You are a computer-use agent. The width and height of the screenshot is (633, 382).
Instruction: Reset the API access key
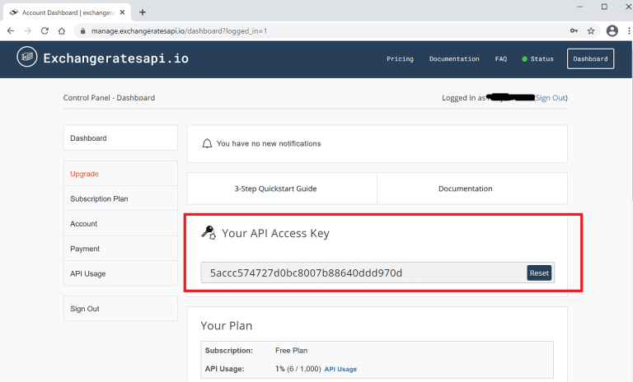[x=539, y=273]
